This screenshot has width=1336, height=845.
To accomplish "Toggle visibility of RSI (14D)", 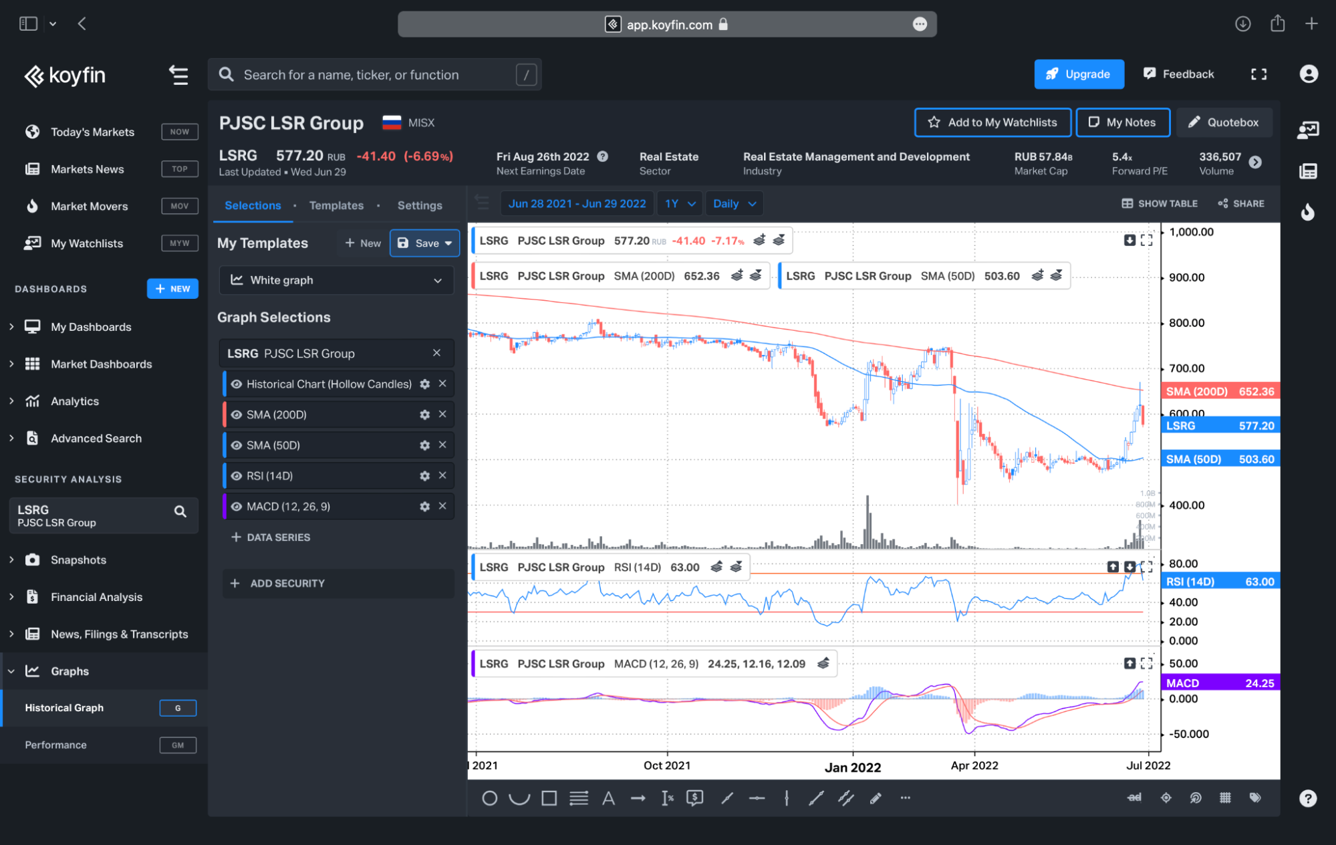I will click(x=237, y=476).
